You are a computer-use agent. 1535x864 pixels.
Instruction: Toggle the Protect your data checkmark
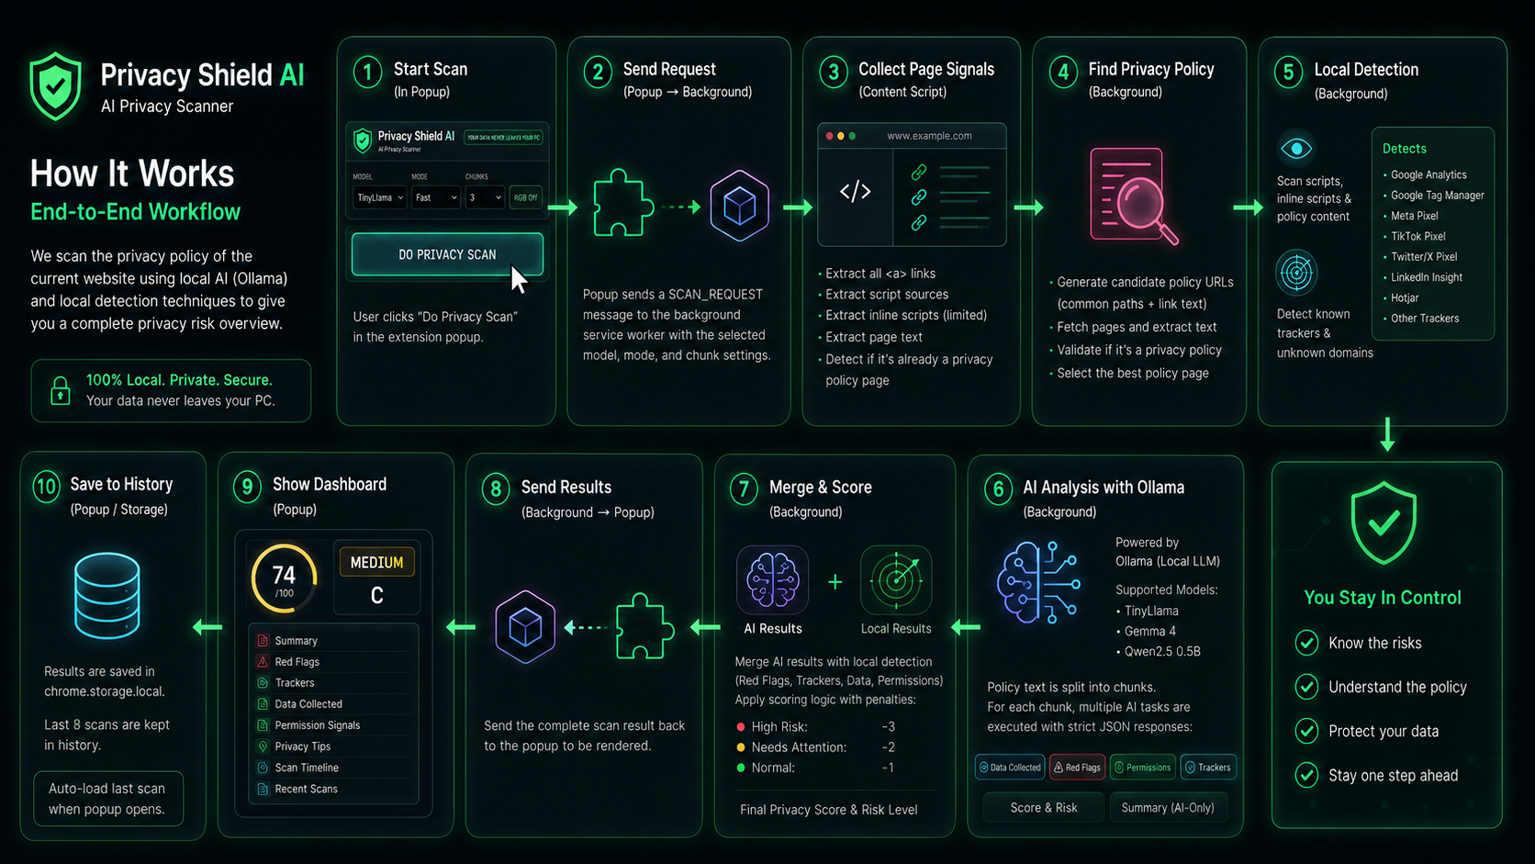[x=1306, y=731]
